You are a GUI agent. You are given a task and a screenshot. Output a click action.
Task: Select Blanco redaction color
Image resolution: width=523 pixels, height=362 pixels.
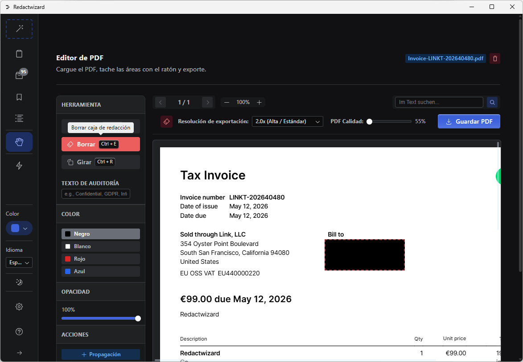point(101,246)
